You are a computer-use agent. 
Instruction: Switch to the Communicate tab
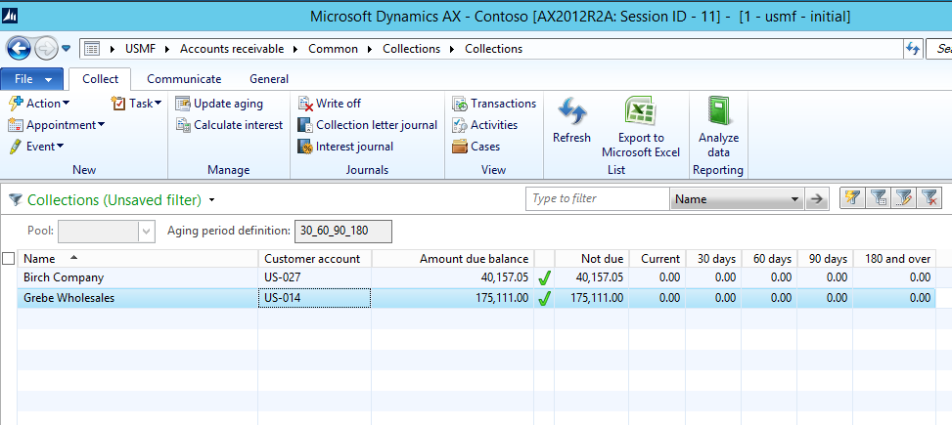pos(183,79)
